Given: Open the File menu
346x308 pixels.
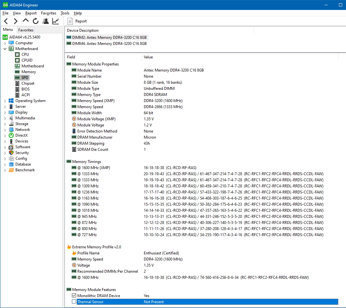Looking at the screenshot, I should click(x=5, y=13).
